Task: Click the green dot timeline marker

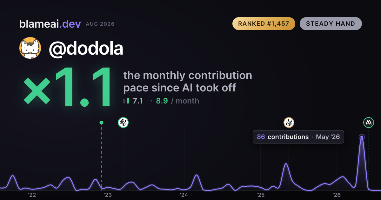Action: click(x=101, y=123)
